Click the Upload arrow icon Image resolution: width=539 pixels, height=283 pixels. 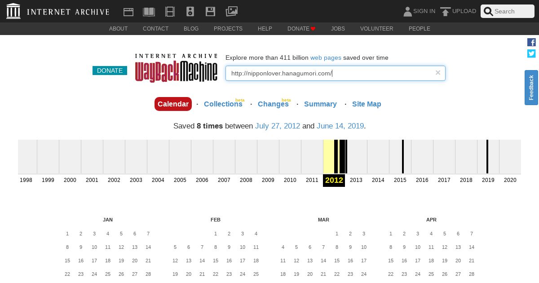[445, 12]
